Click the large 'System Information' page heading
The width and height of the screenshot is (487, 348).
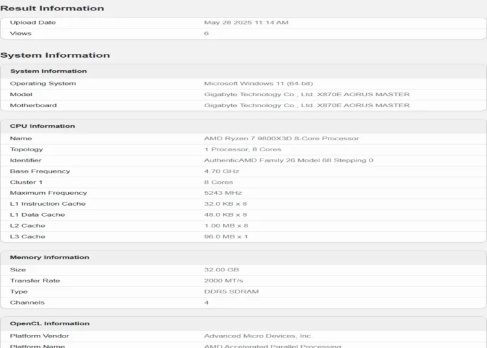(55, 55)
